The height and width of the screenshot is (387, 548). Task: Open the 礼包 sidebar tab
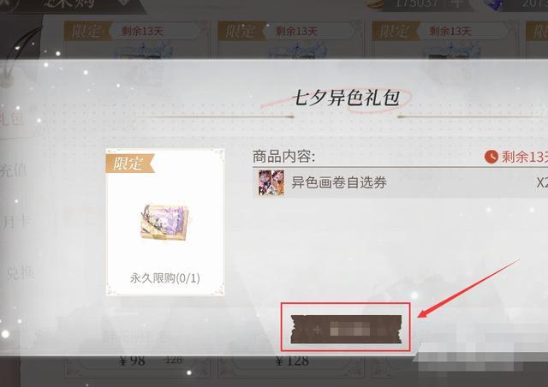tap(12, 120)
